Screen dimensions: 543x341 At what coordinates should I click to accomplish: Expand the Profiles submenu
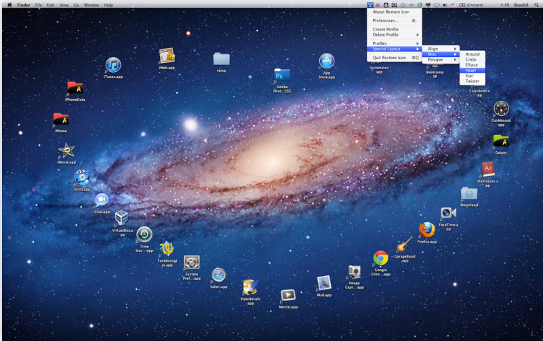tap(394, 43)
